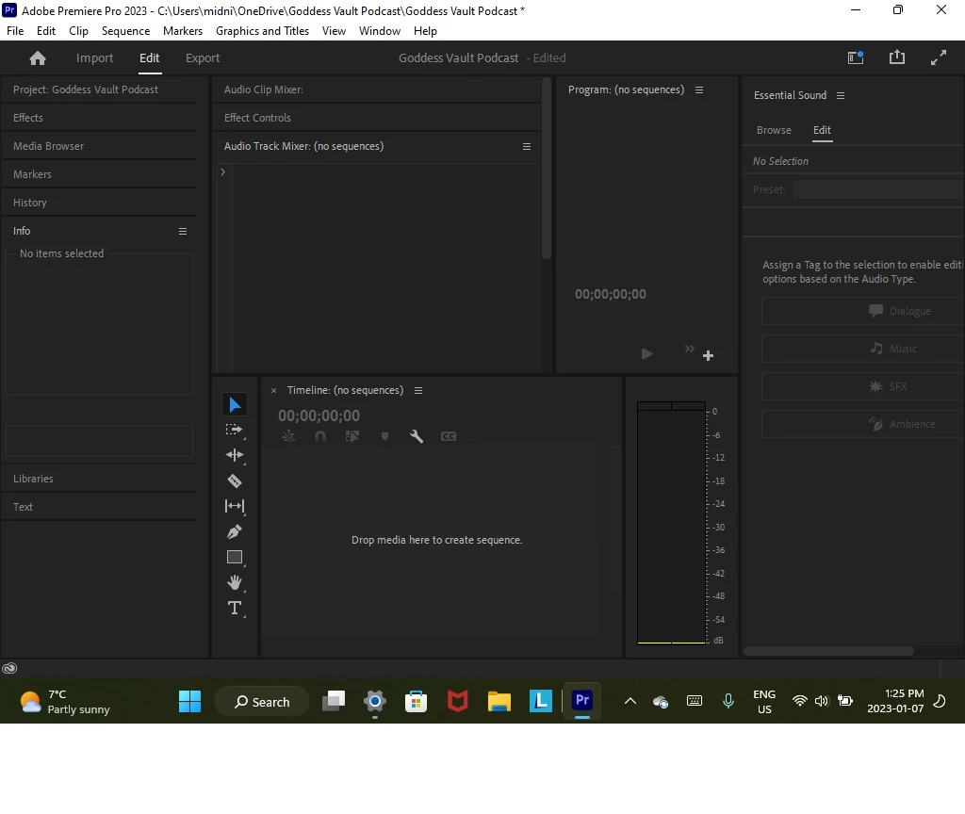Open Info panel menu
Viewport: 965px width, 814px height.
pyautogui.click(x=183, y=232)
